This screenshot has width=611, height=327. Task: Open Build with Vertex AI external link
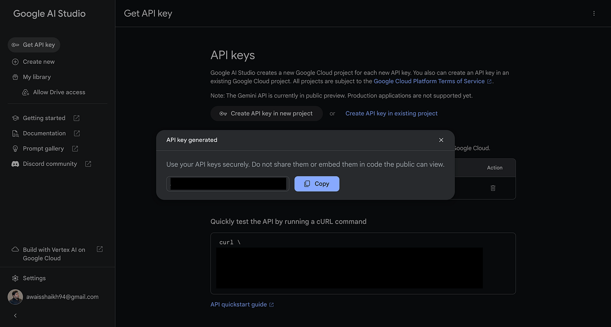(99, 249)
